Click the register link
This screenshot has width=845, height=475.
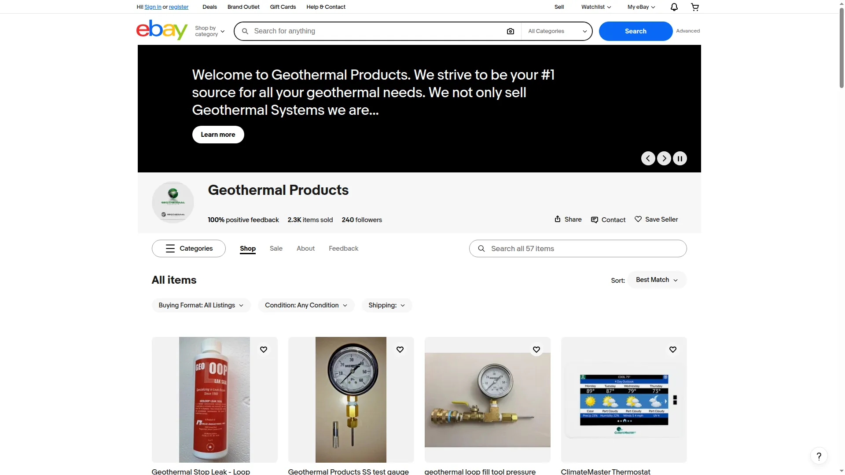[x=179, y=7]
